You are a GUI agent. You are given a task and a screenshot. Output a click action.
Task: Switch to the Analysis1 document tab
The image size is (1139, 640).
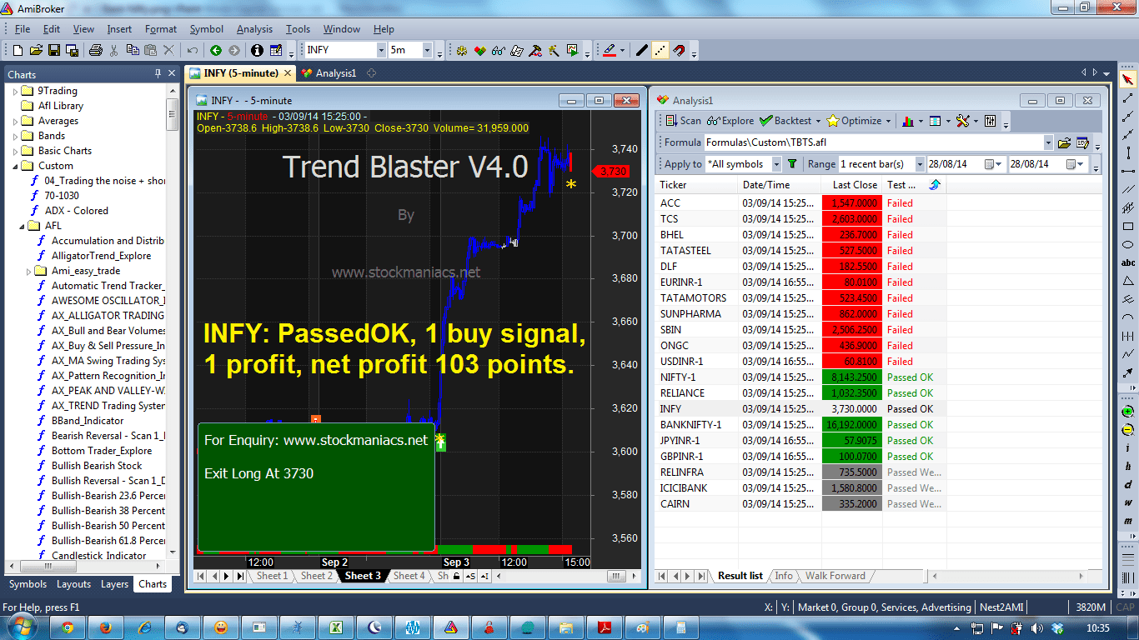click(329, 73)
